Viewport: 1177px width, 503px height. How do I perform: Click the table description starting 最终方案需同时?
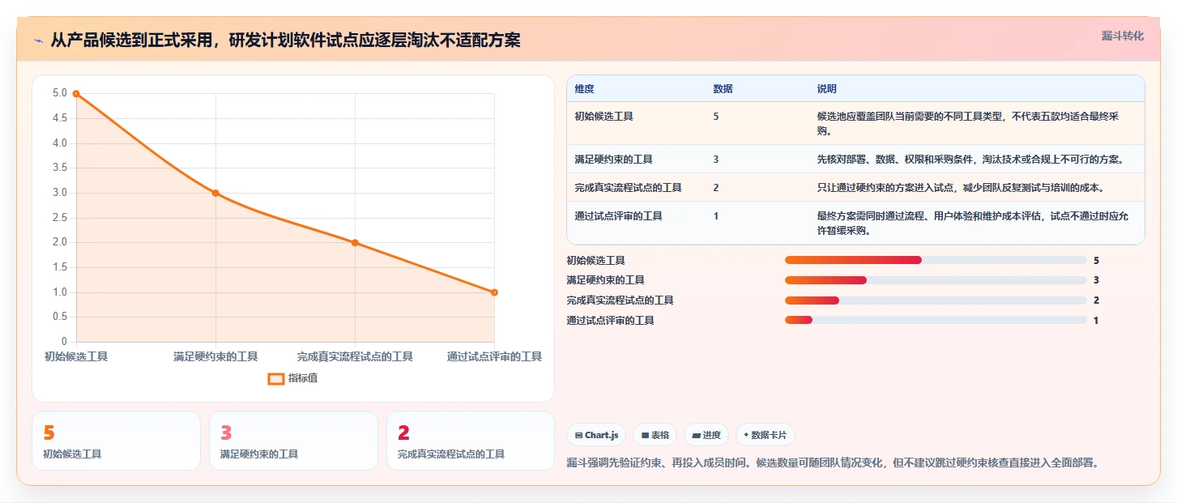[x=972, y=224]
